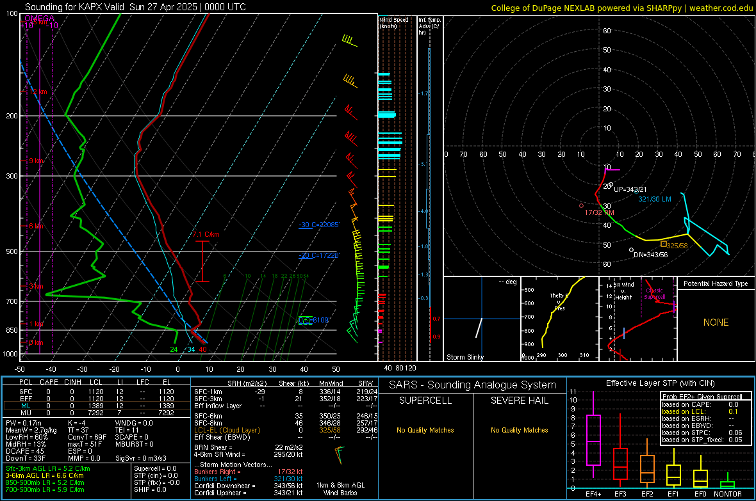The height and width of the screenshot is (501, 756).
Task: Select the Bunkers Right storm motion
Action: [x=249, y=472]
